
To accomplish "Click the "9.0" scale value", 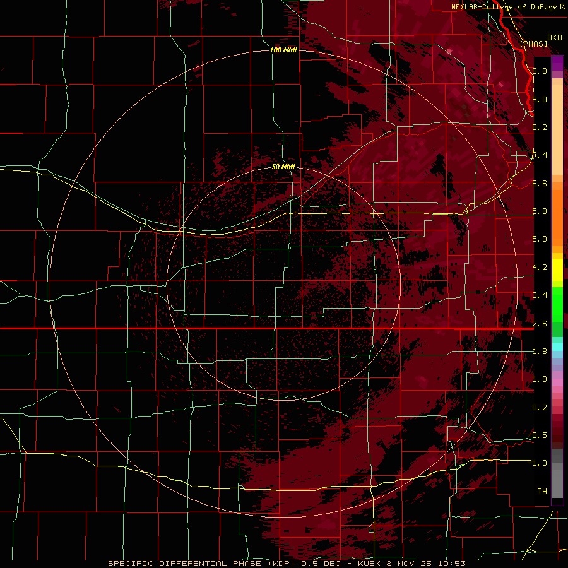I will 540,99.
